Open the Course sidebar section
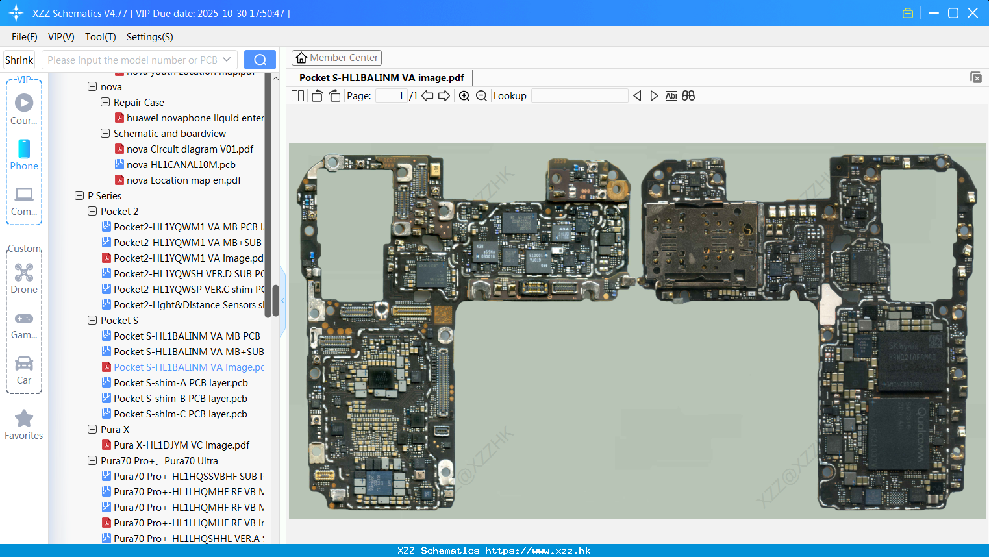This screenshot has width=989, height=557. pyautogui.click(x=24, y=109)
